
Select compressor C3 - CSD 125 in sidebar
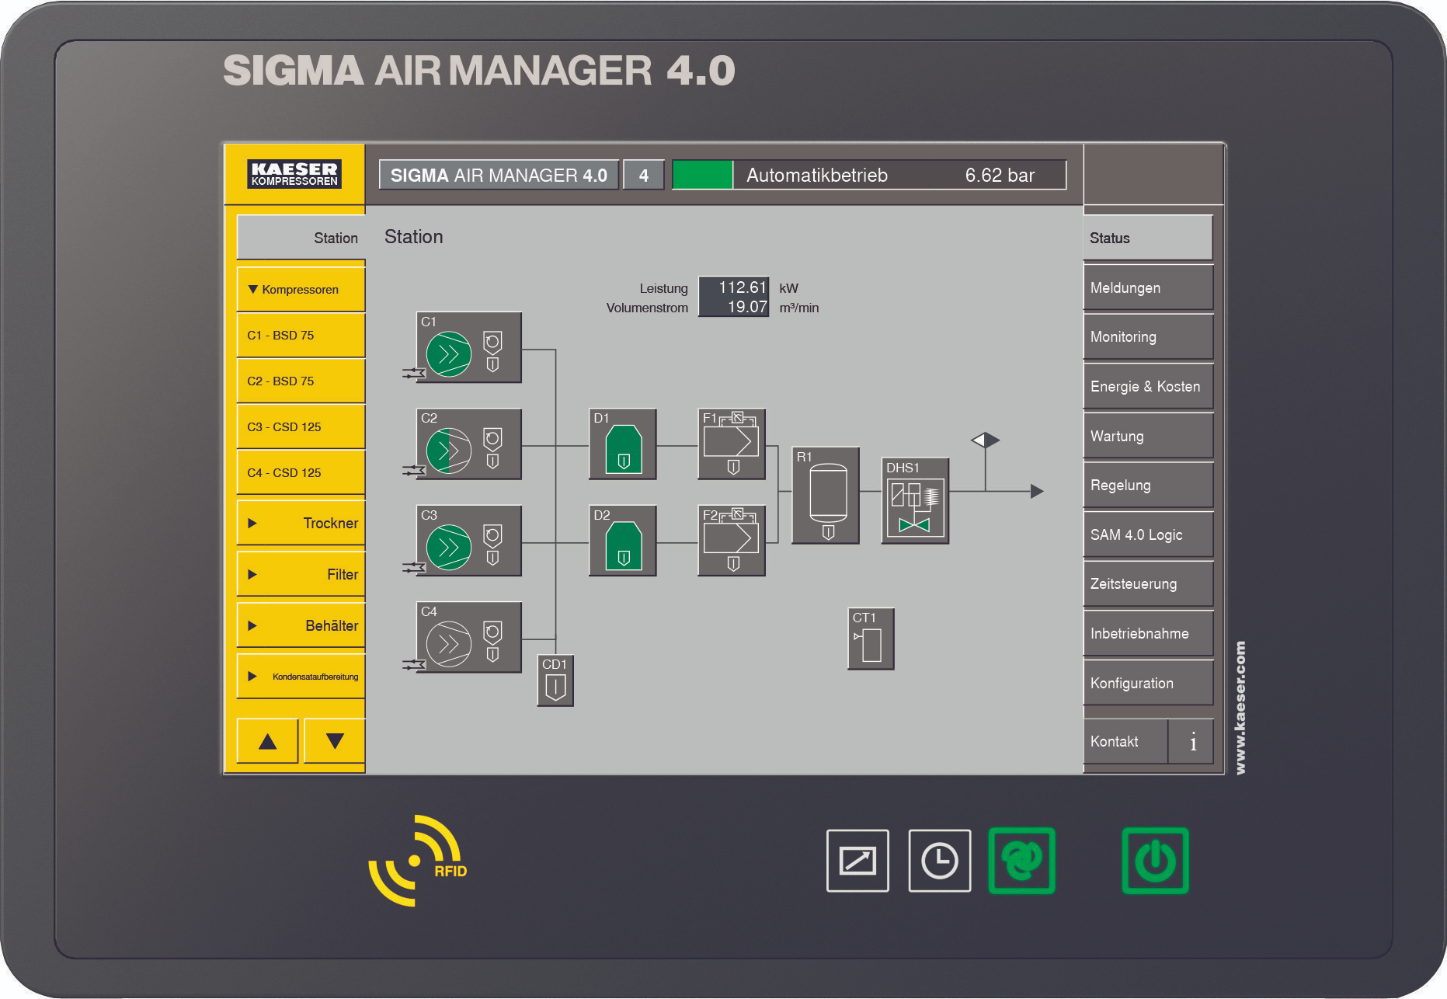pos(300,426)
